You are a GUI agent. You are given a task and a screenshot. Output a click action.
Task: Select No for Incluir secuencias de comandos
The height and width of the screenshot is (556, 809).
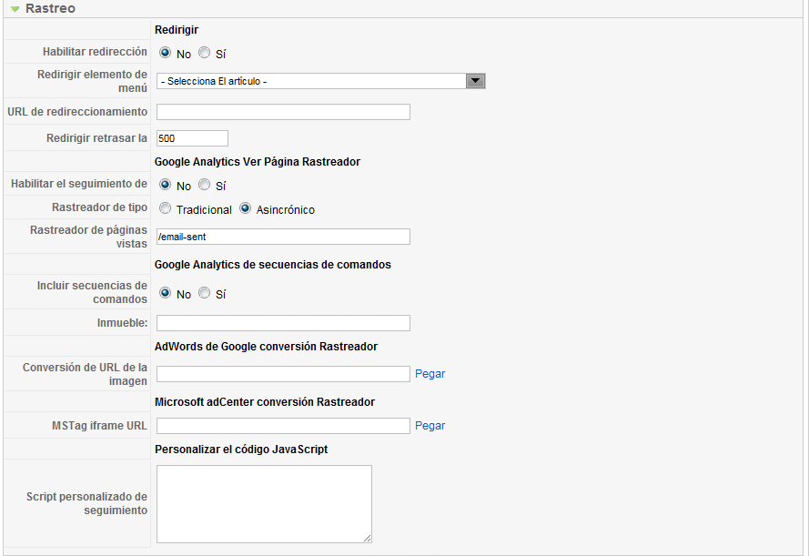click(x=165, y=293)
